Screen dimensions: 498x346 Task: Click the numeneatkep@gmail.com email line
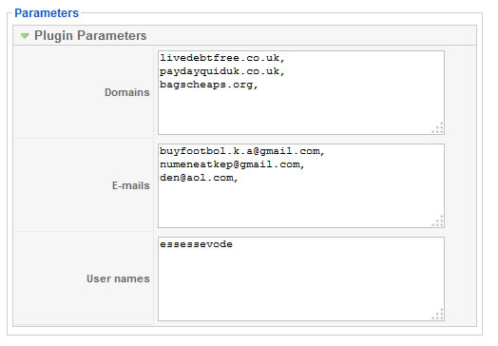(232, 164)
